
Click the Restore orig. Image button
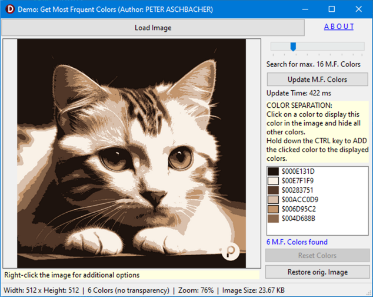click(x=317, y=272)
